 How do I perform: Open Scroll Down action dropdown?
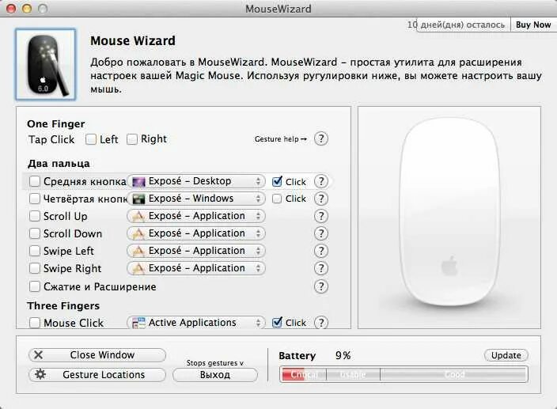(196, 233)
